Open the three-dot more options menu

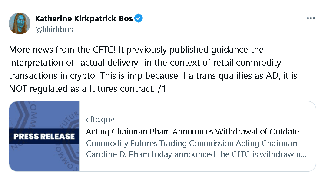[x=311, y=18]
